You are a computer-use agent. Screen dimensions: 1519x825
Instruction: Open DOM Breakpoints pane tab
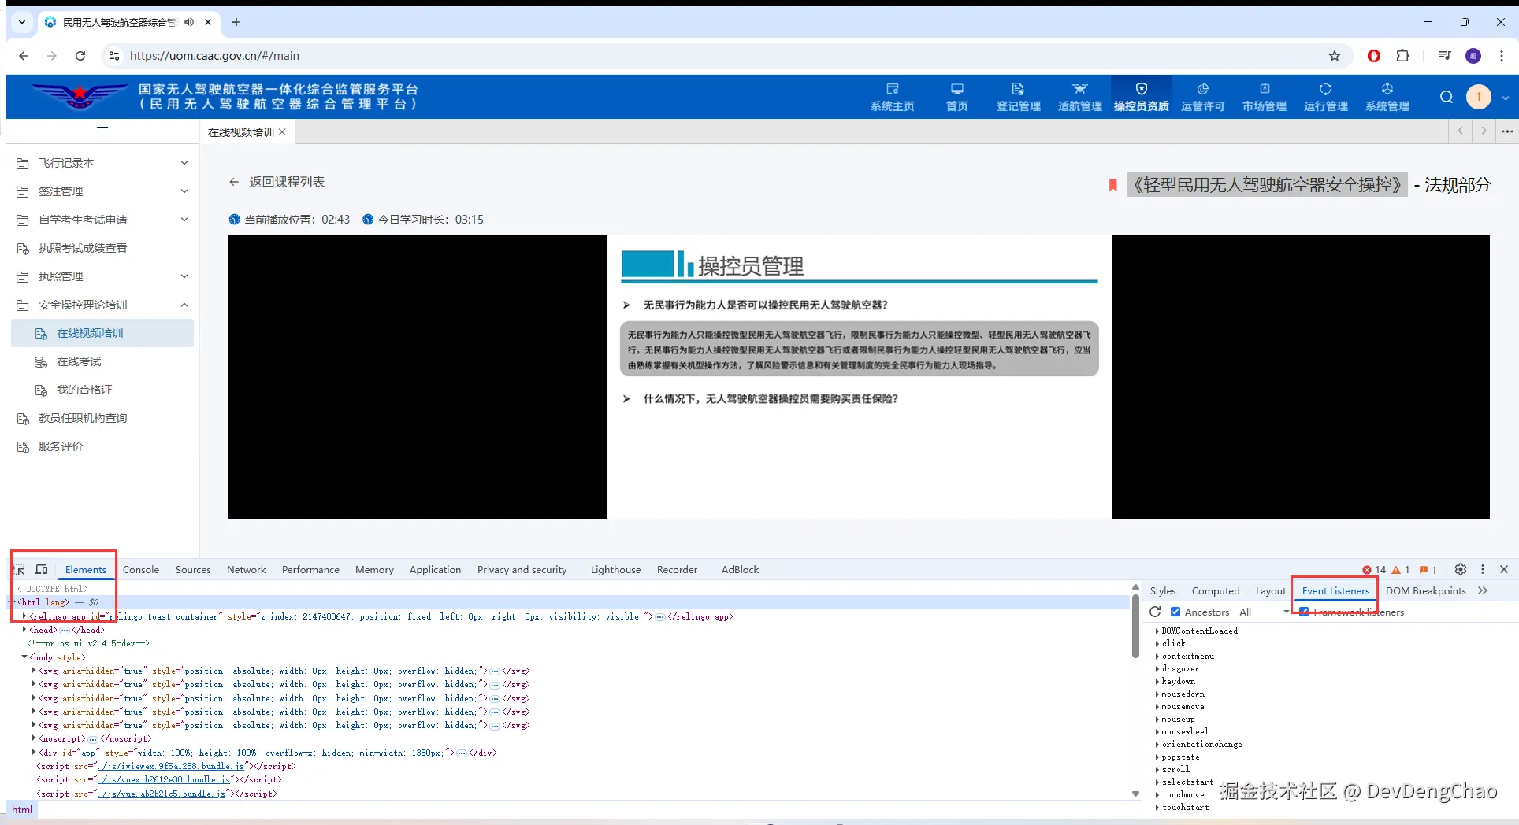pos(1425,590)
